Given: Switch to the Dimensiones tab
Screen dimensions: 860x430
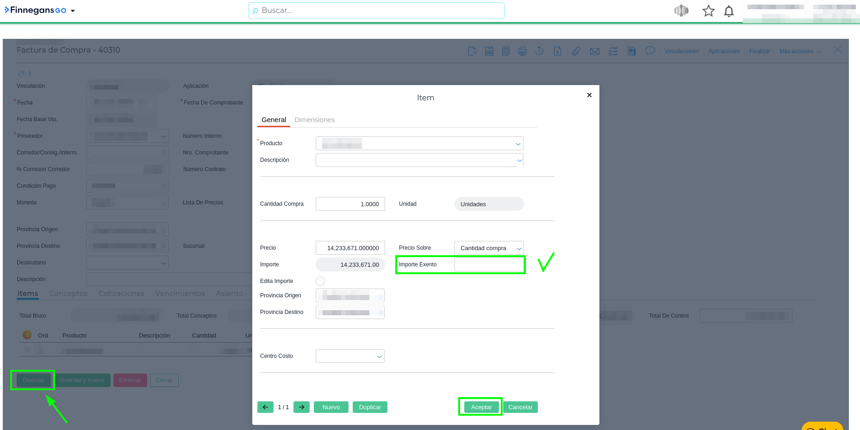Looking at the screenshot, I should click(314, 120).
